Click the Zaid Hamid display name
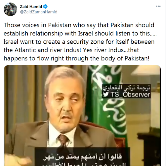The height and width of the screenshot is (166, 166). point(31,7)
